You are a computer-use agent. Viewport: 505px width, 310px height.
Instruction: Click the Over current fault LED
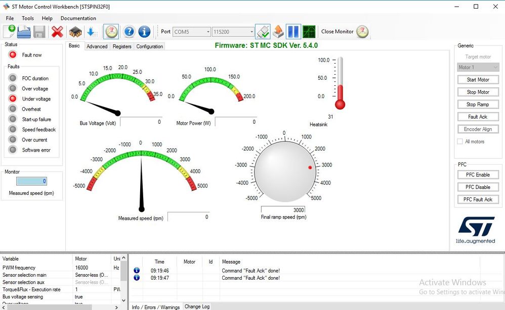[x=13, y=140]
